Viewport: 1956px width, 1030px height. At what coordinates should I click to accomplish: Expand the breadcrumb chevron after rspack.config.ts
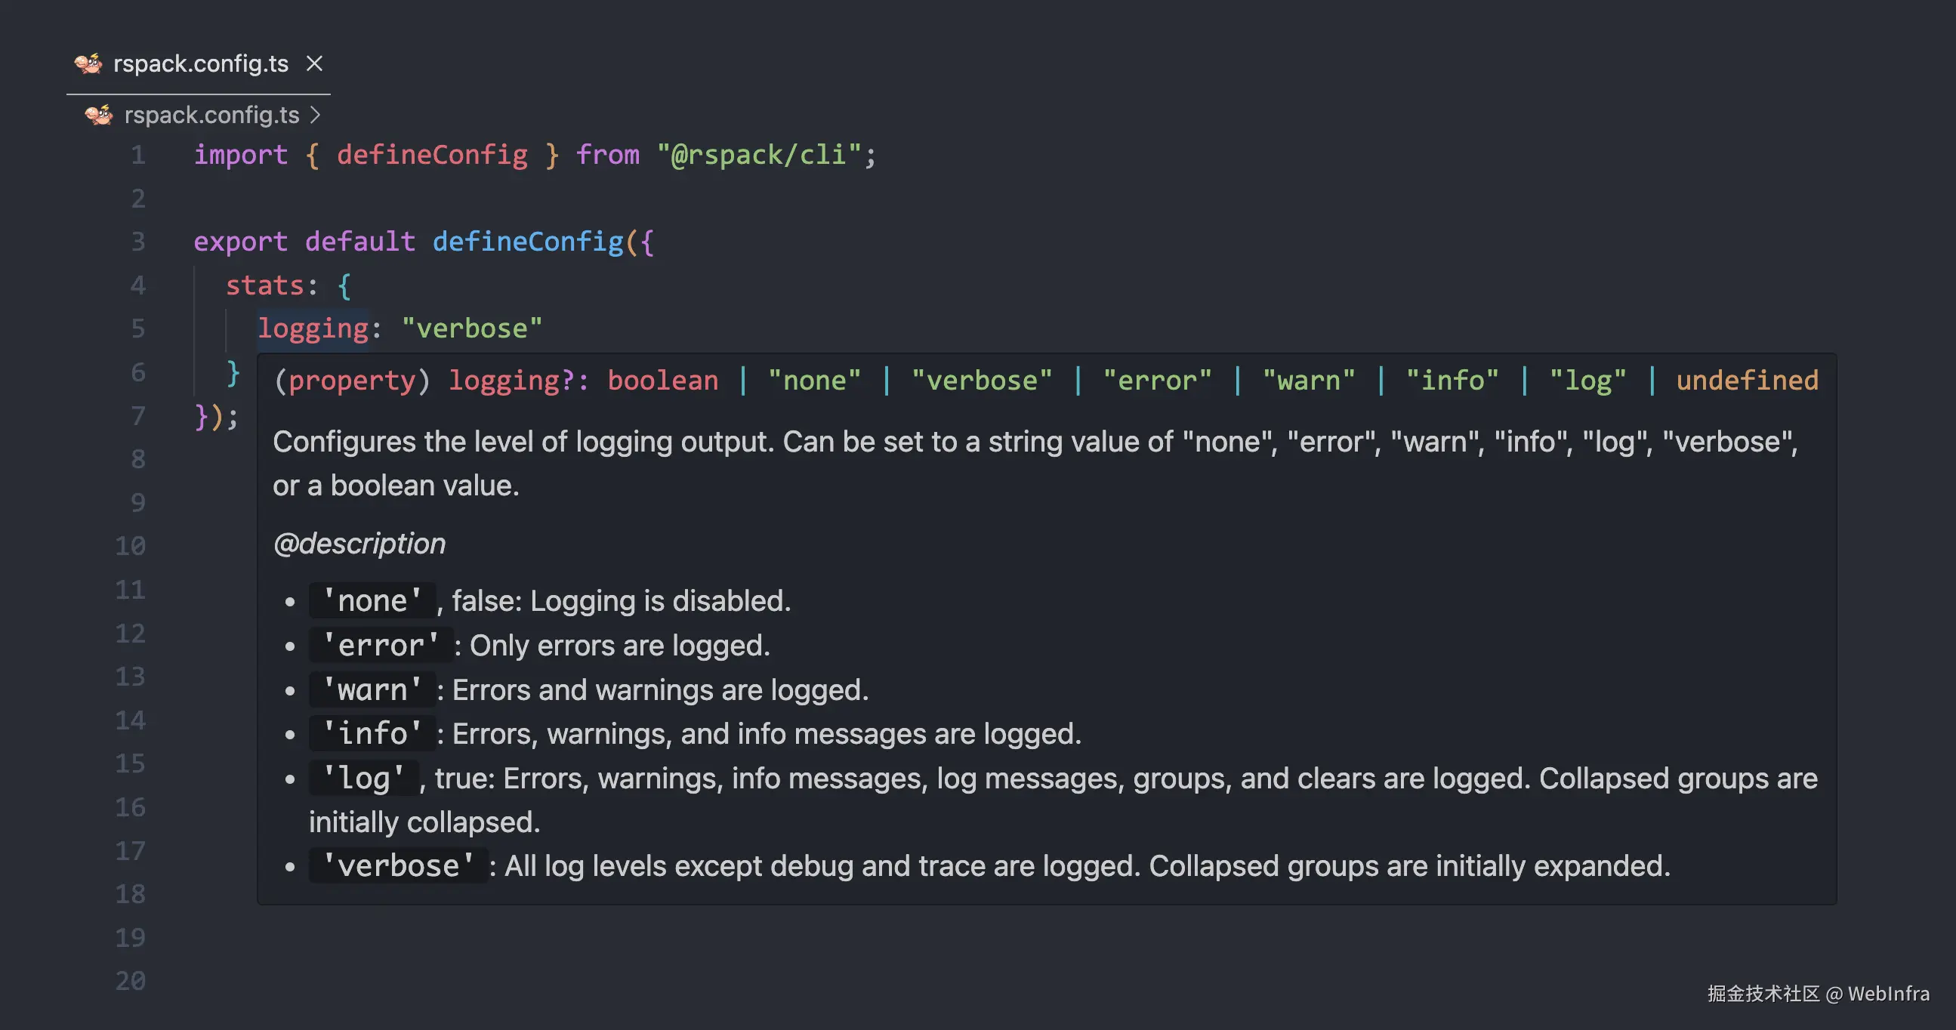pyautogui.click(x=316, y=115)
